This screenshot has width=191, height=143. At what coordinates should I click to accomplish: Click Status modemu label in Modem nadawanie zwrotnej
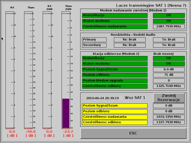tap(115, 21)
